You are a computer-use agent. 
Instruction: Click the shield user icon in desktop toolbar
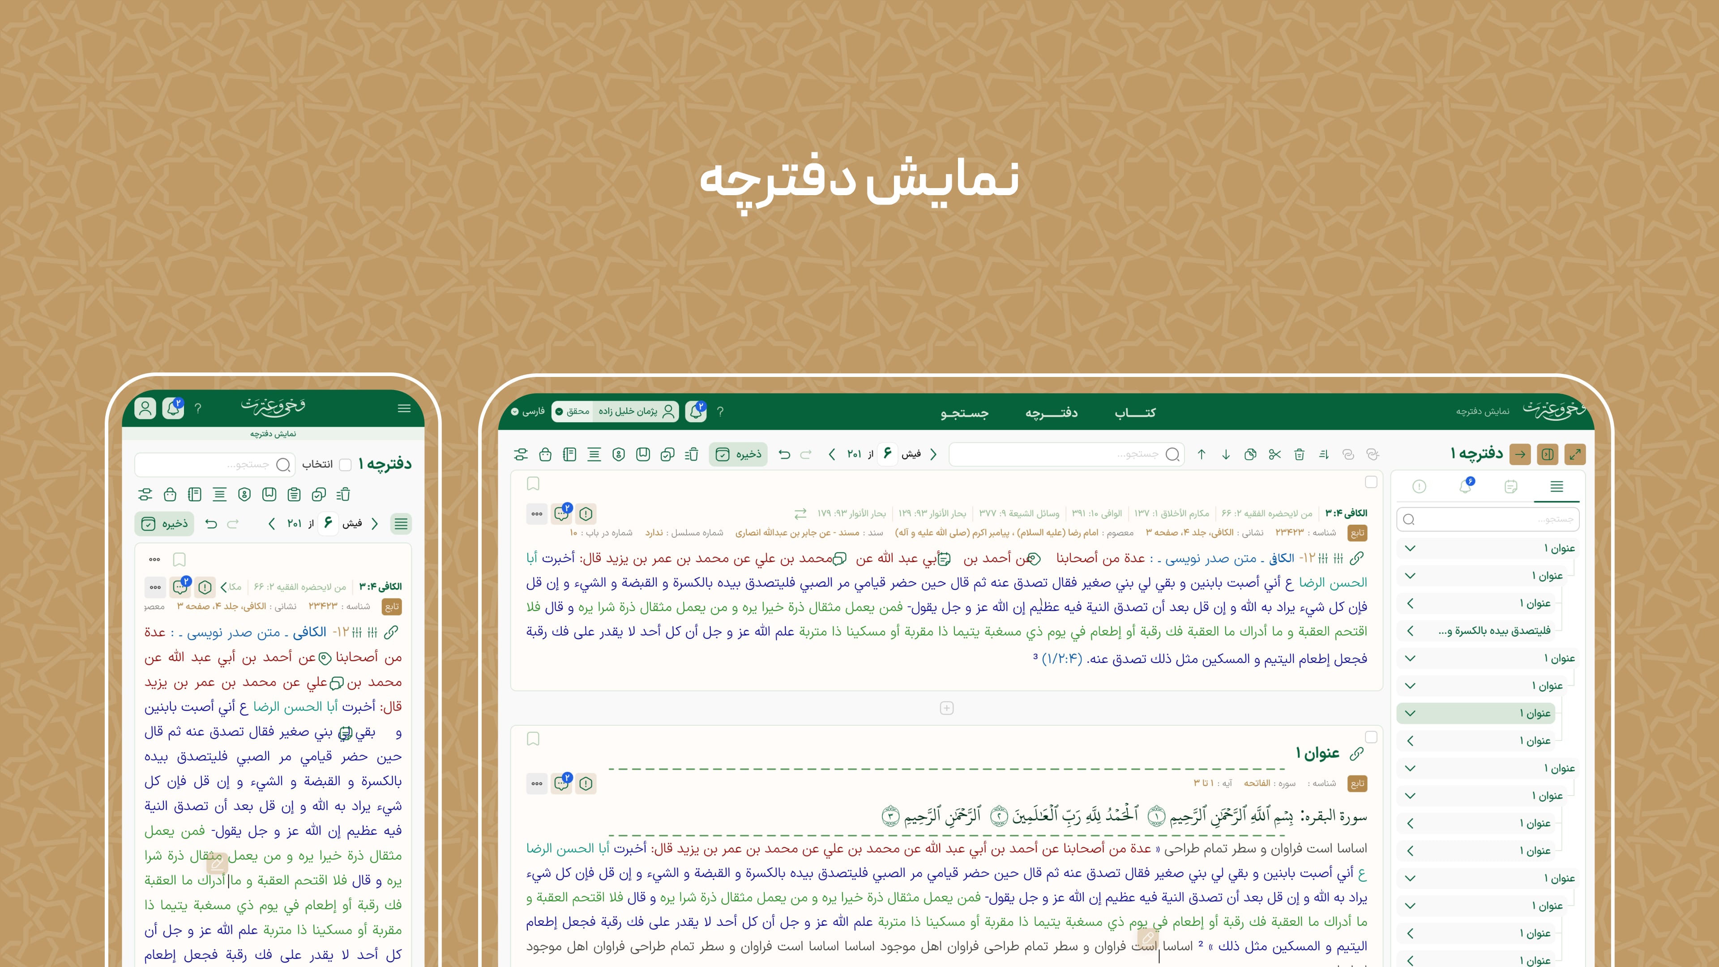pos(619,454)
